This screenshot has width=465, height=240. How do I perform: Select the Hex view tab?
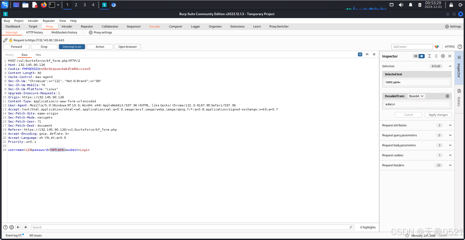pyautogui.click(x=38, y=55)
